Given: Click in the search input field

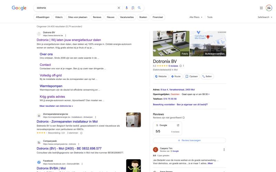Looking at the screenshot, I should coord(76,8).
